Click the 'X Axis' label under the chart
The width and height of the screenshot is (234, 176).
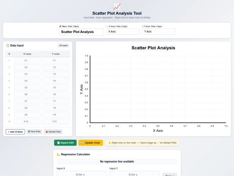(158, 131)
